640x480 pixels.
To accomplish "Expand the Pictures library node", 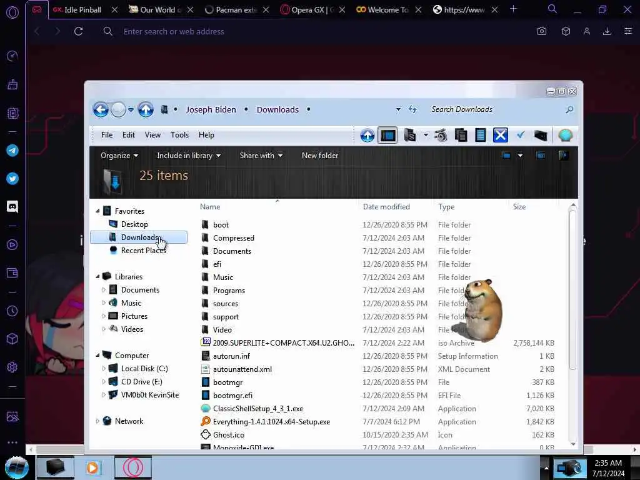I will 104,316.
